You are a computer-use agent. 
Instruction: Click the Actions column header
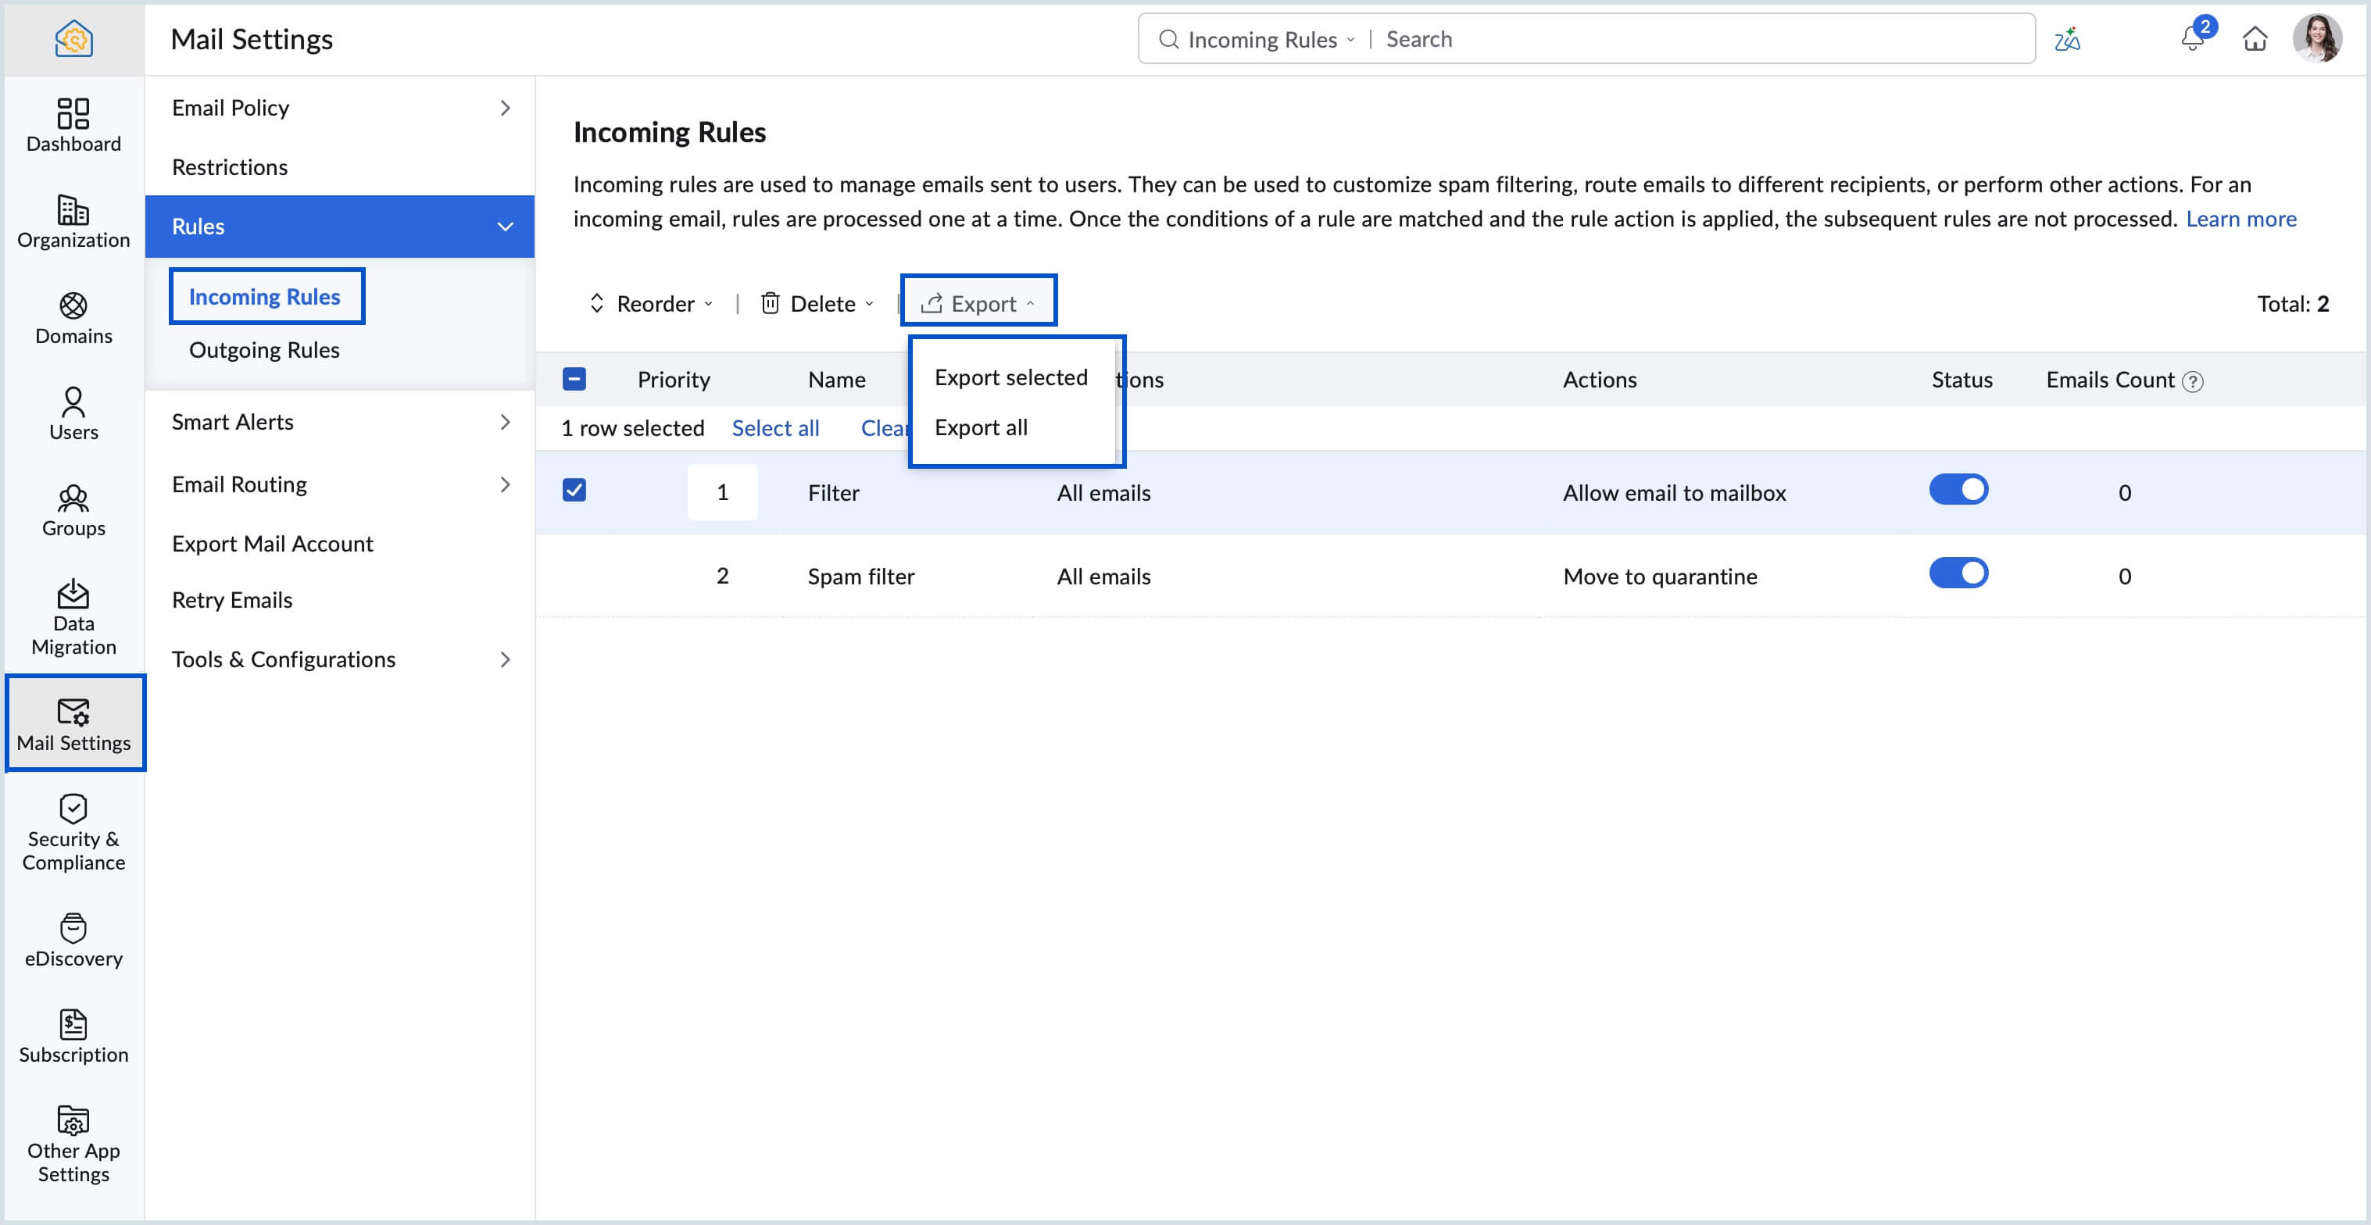coord(1599,379)
